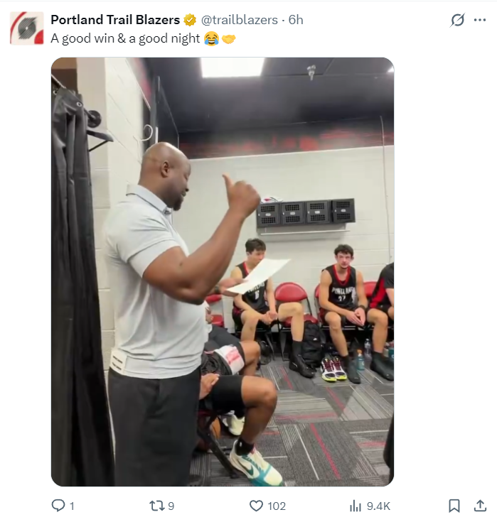497x522 pixels.
Task: Click the repost arrows icon
Action: coord(156,506)
